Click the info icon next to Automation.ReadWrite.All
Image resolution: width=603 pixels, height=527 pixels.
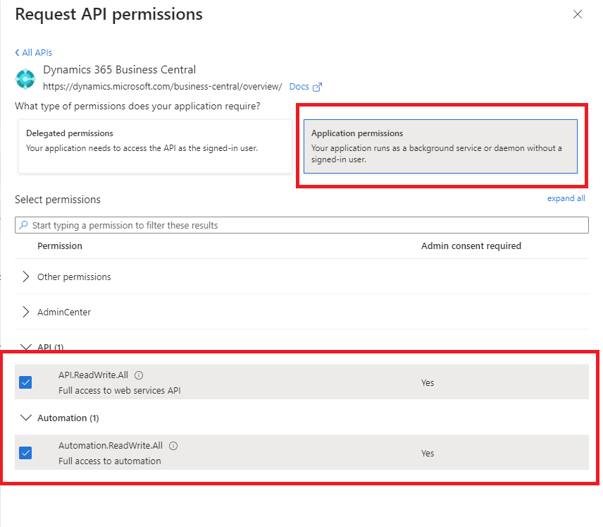point(173,446)
